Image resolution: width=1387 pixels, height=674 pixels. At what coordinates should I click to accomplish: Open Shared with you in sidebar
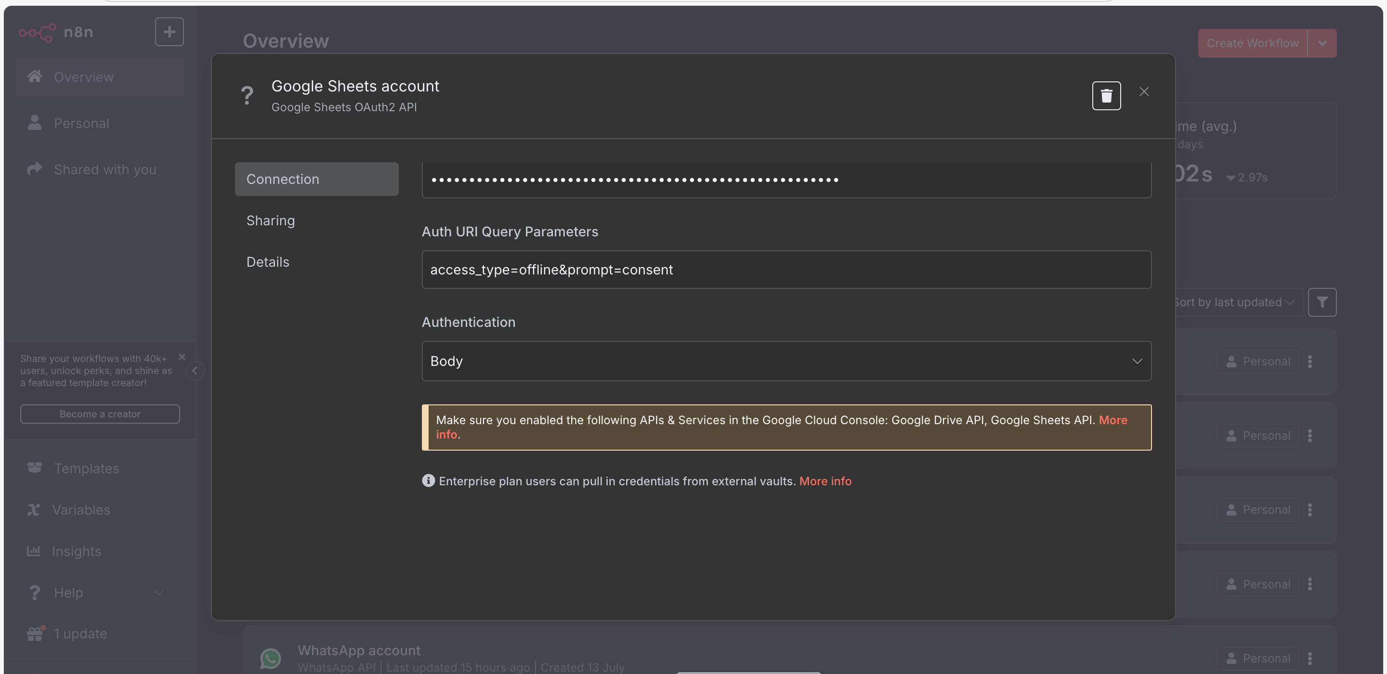pyautogui.click(x=100, y=169)
